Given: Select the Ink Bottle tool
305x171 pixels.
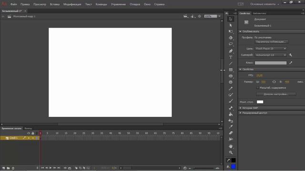Looking at the screenshot, I should click(231, 121).
